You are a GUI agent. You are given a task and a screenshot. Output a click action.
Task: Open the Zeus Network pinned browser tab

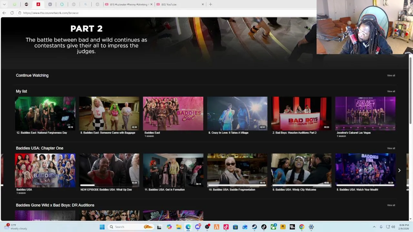pos(38,5)
